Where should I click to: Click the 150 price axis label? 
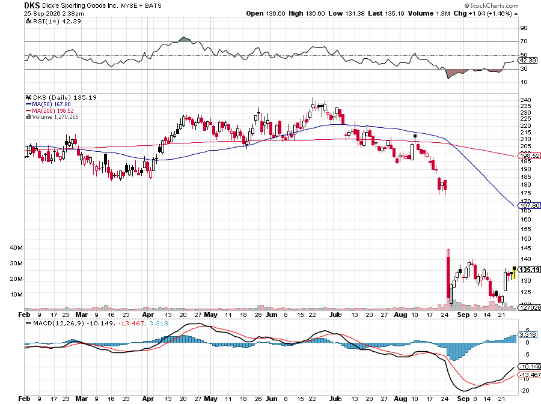point(525,239)
